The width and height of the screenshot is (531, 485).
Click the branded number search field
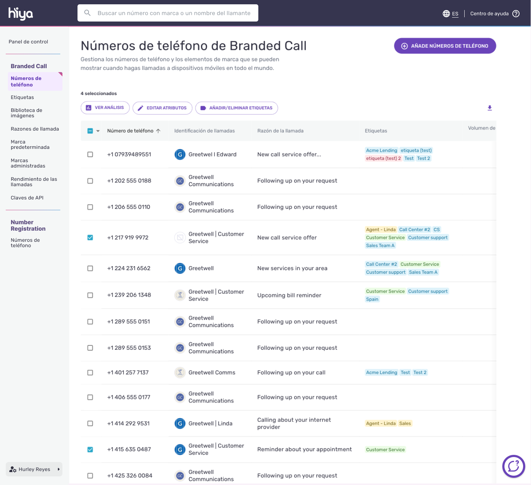point(168,13)
